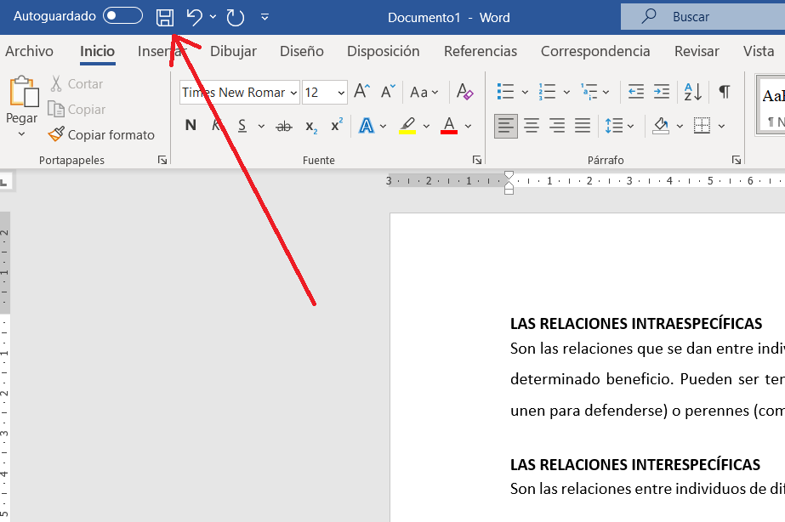Open the undo history dropdown arrow

point(213,17)
